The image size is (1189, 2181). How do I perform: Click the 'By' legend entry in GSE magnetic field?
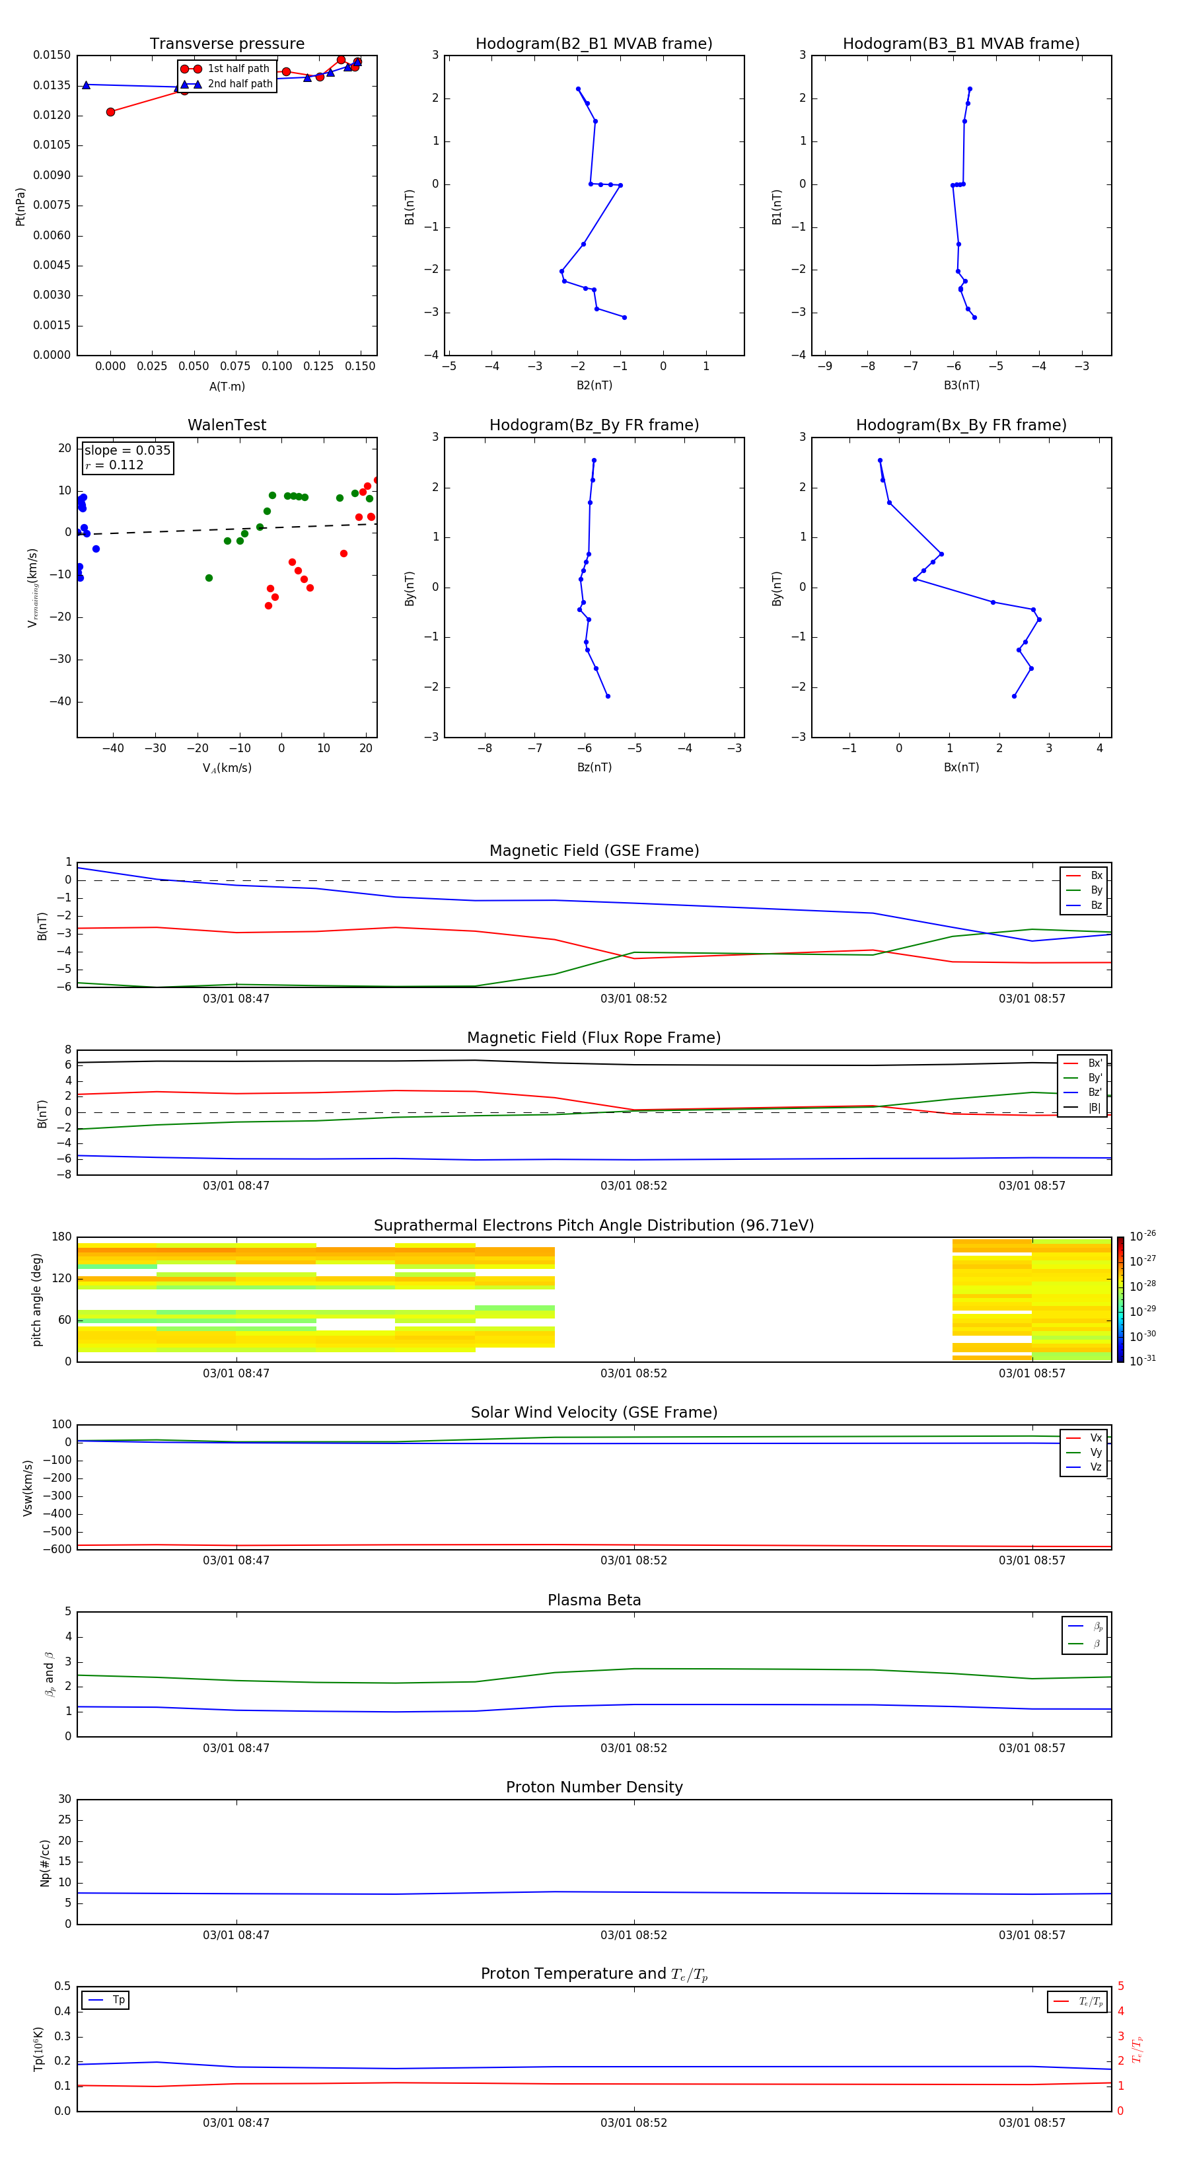pos(1084,890)
